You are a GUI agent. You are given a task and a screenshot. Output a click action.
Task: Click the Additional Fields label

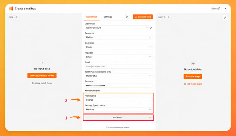92,91
